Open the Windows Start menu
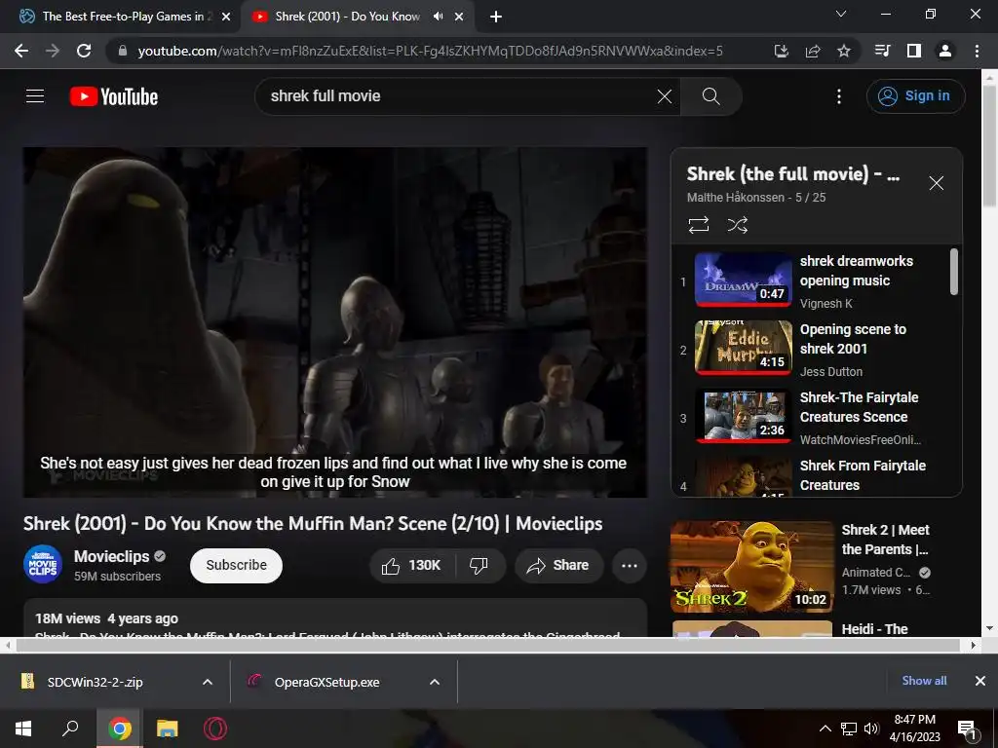Screen dimensions: 998x748 click(x=23, y=729)
